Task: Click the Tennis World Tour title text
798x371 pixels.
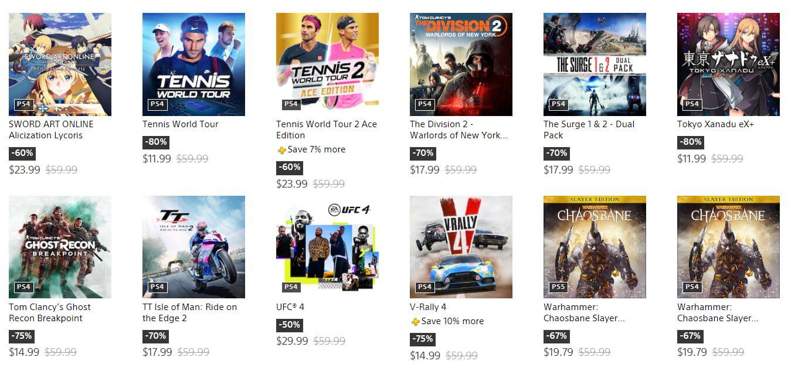Action: coord(181,124)
